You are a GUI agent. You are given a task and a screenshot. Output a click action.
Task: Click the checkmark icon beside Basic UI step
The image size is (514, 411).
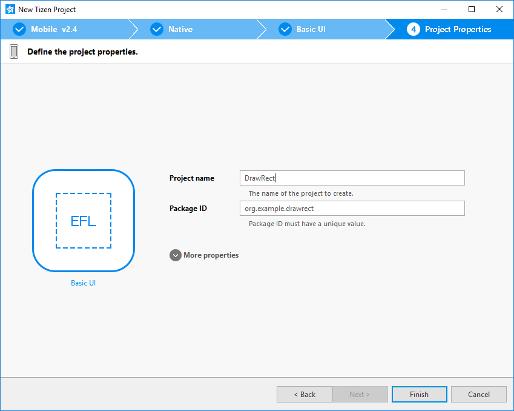(x=285, y=29)
